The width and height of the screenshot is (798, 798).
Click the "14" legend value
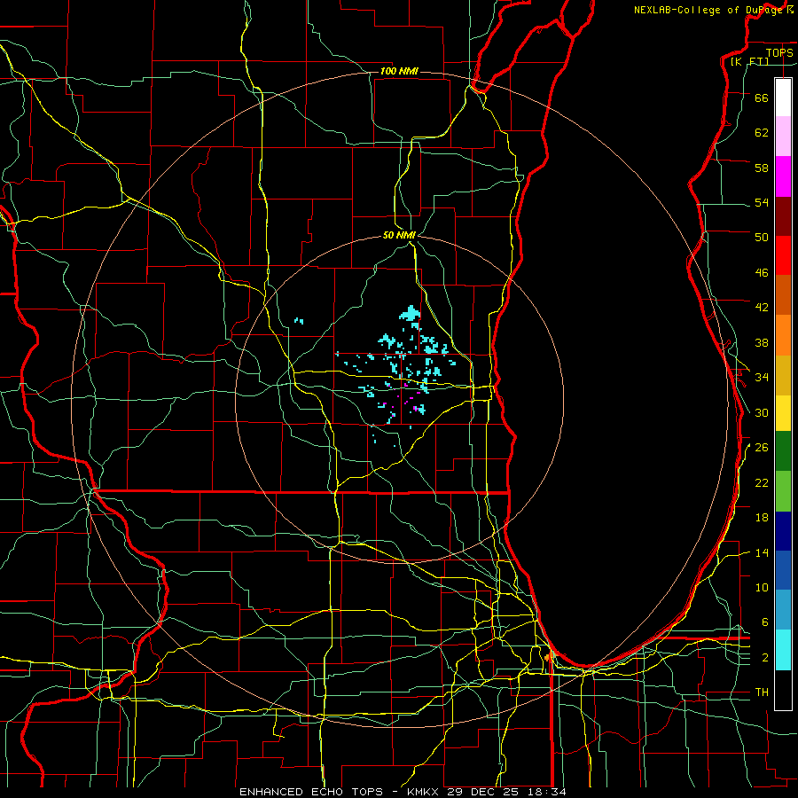[762, 552]
